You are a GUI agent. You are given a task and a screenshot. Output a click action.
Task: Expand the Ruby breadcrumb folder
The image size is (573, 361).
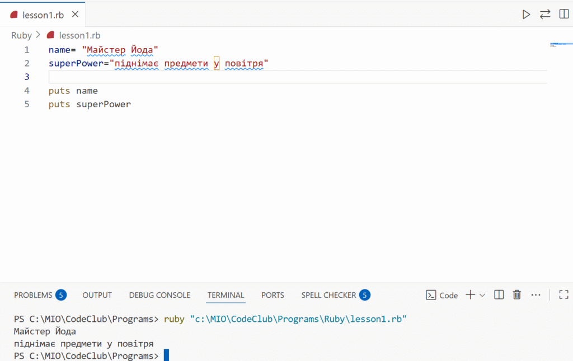(21, 35)
